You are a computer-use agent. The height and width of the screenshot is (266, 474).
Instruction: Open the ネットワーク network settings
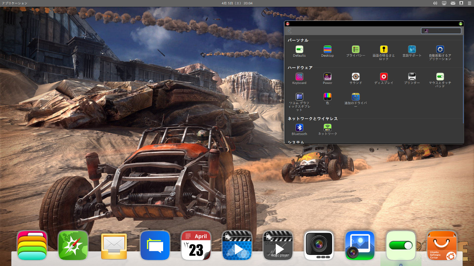tap(327, 129)
